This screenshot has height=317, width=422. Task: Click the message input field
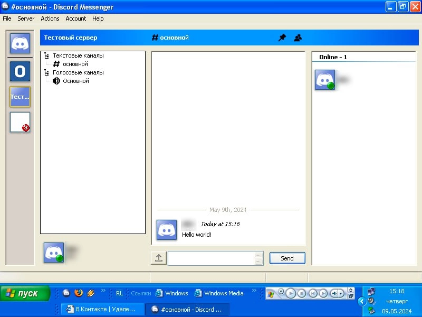pos(211,258)
